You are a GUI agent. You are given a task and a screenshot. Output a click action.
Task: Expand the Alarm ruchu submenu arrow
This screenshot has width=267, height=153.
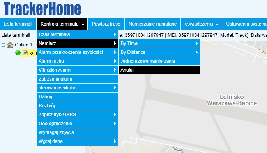tap(115, 61)
